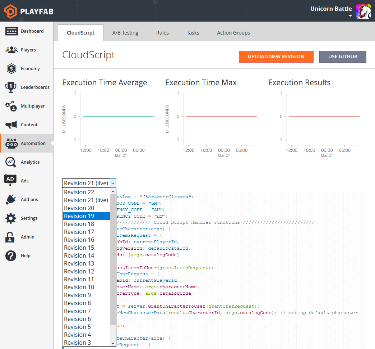Image resolution: width=375 pixels, height=349 pixels.
Task: Click the revision list scroll-down arrow
Action: tap(113, 343)
